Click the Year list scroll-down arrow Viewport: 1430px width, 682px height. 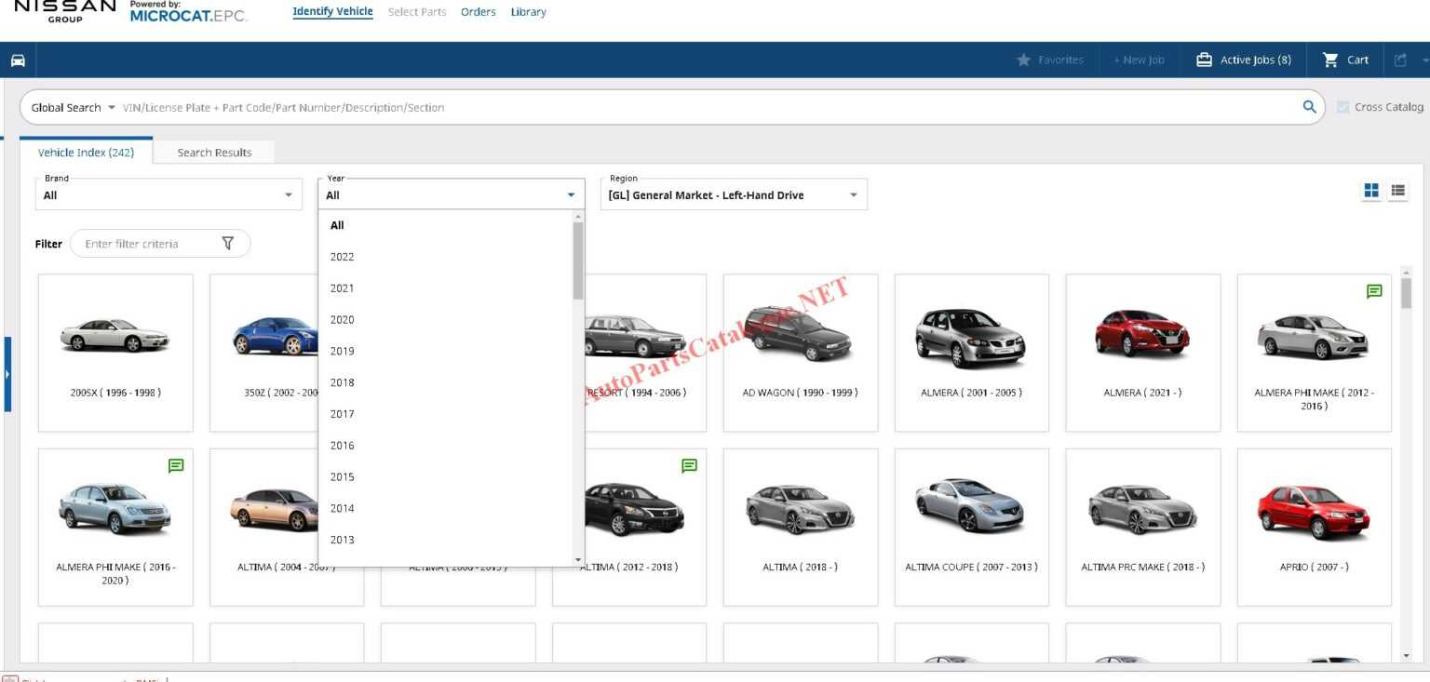[578, 560]
